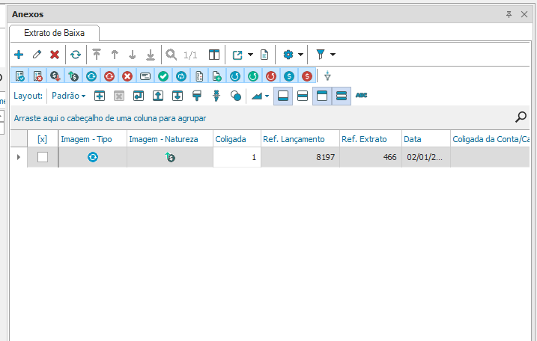The width and height of the screenshot is (537, 341).
Task: Open the Padrão layout dropdown
Action: click(x=69, y=96)
